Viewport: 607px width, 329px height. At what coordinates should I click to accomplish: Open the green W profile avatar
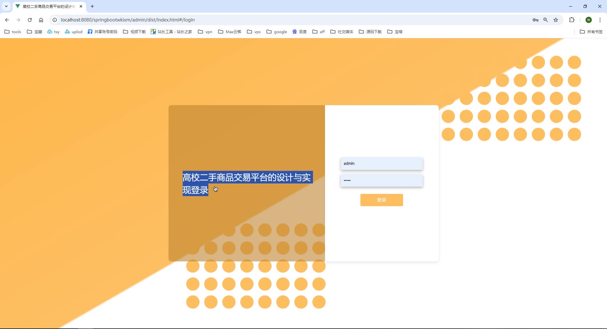589,20
